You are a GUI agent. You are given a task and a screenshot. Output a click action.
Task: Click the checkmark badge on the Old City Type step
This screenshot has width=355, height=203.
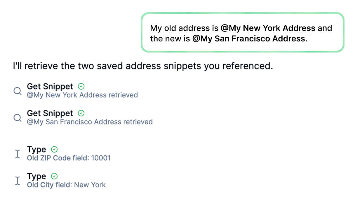coord(54,176)
